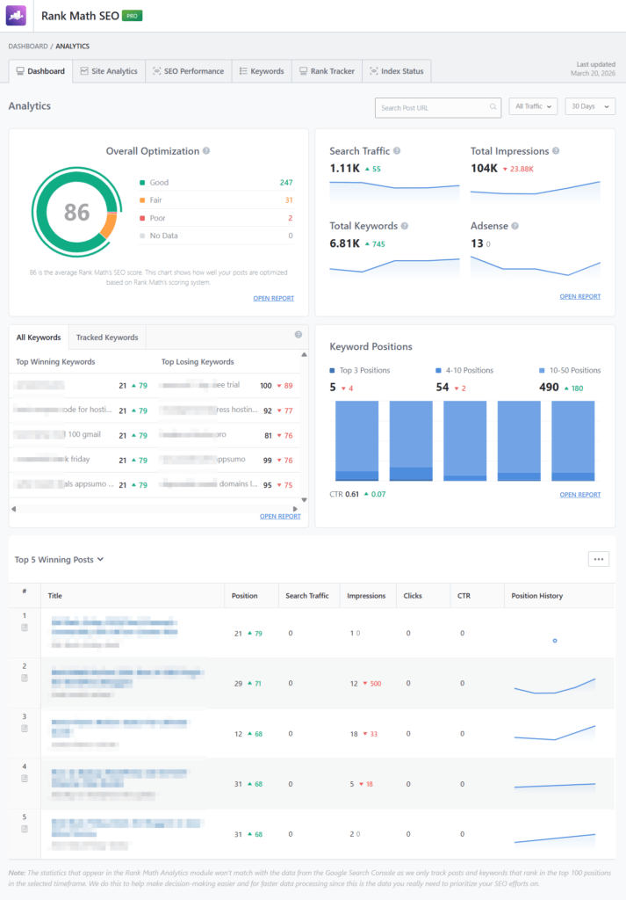Click the blurred post title in row 4
The height and width of the screenshot is (900, 626).
coord(119,779)
